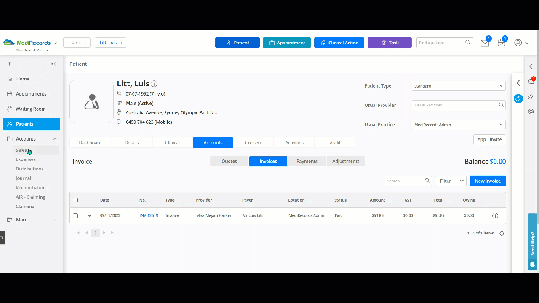Image resolution: width=539 pixels, height=303 pixels.
Task: Open the Clinical tab
Action: pos(173,142)
